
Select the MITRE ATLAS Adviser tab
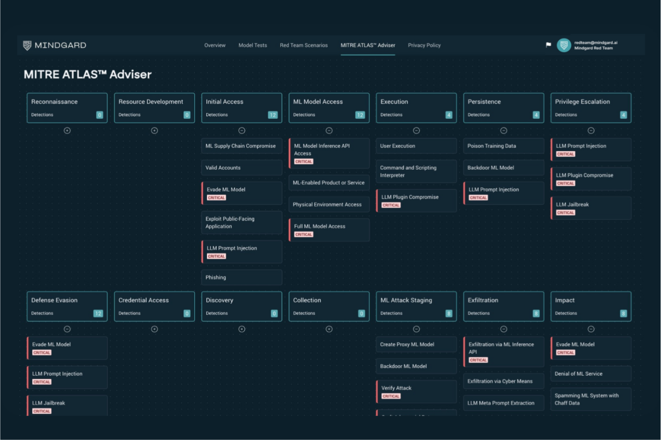368,45
